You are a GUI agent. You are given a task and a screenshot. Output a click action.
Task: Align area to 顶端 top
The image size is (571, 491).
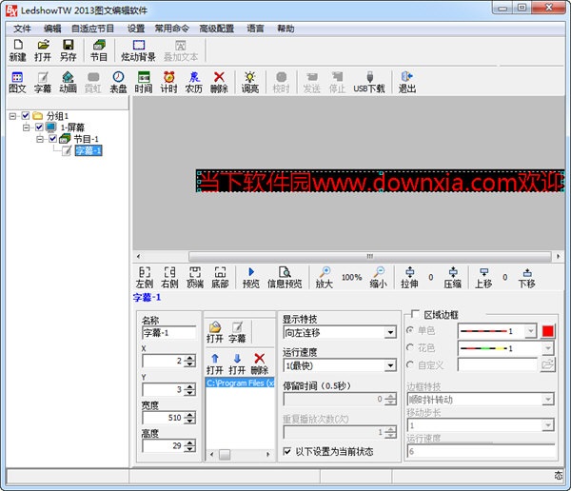pyautogui.click(x=195, y=278)
